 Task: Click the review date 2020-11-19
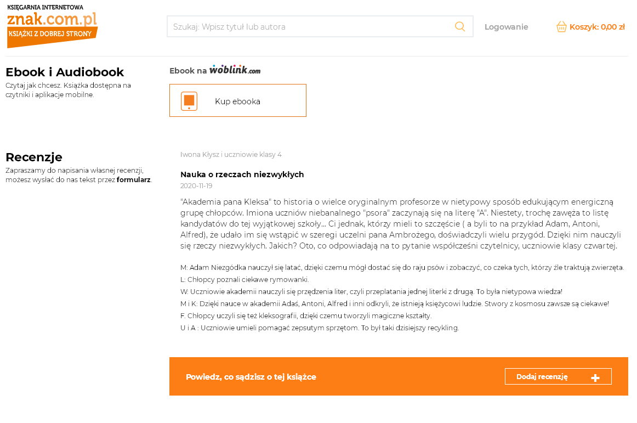pyautogui.click(x=196, y=186)
